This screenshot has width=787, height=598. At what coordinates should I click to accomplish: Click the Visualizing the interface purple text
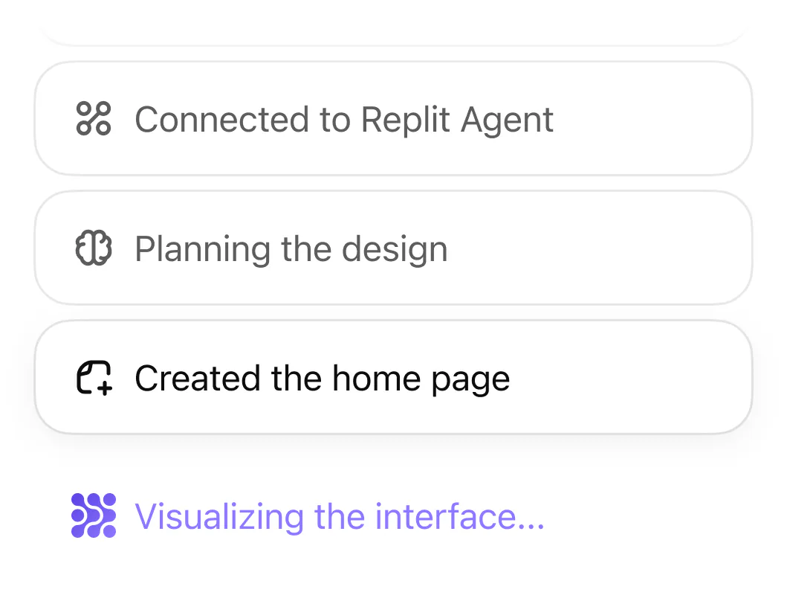coord(340,516)
